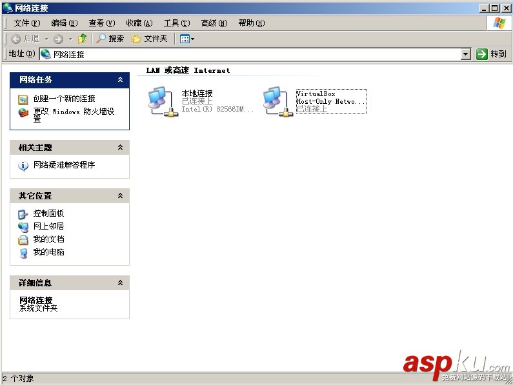Open the Forward button history dropdown arrow
This screenshot has height=385, width=513.
(70, 39)
